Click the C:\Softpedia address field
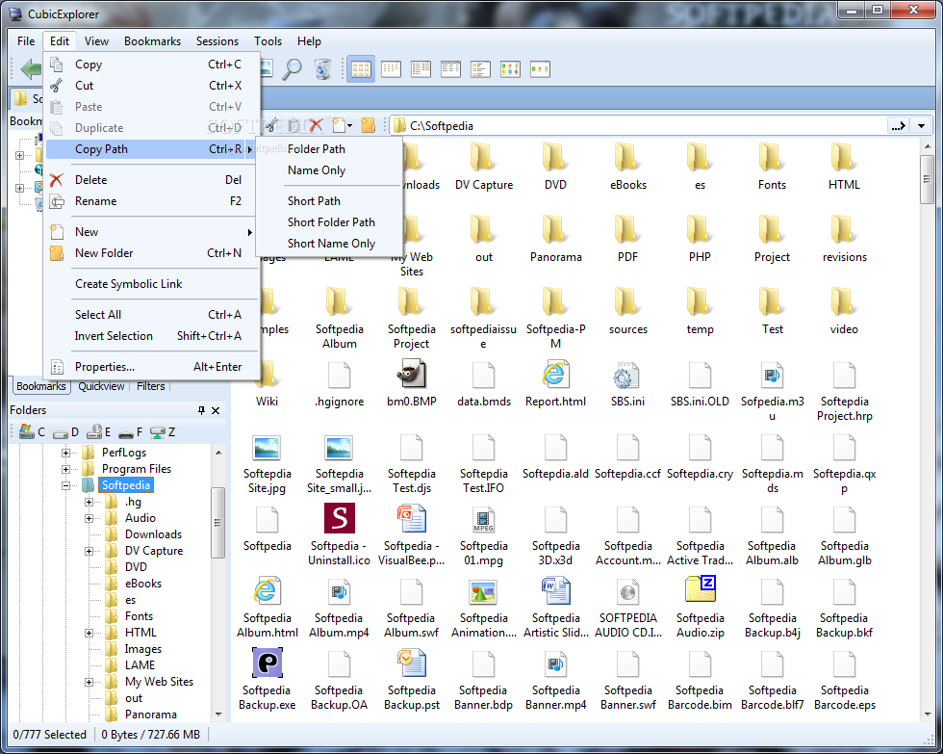This screenshot has height=754, width=943. pos(638,126)
